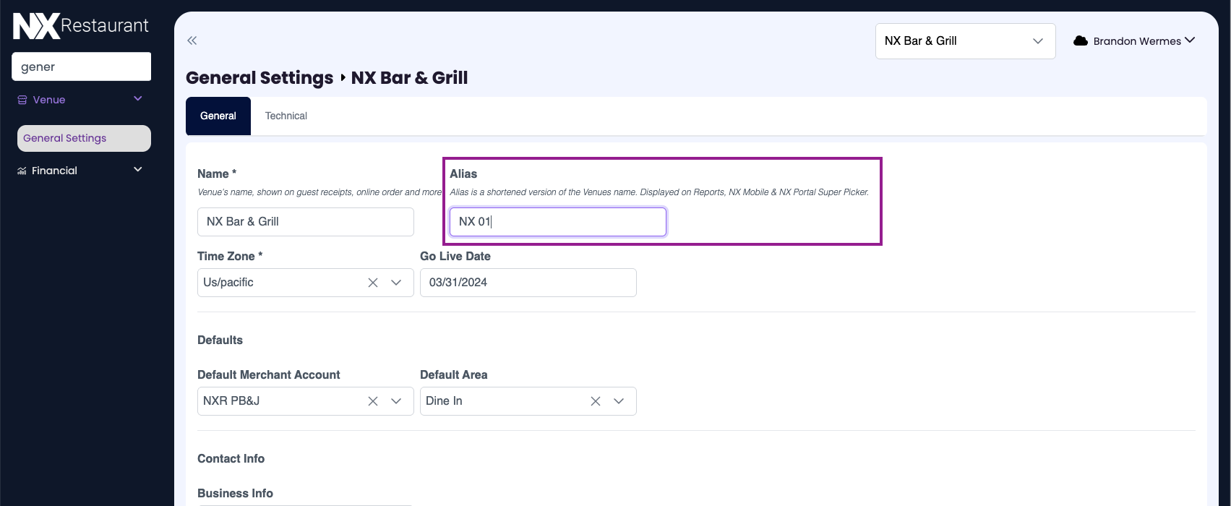Viewport: 1231px width, 506px height.
Task: Select the General tab
Action: click(218, 116)
